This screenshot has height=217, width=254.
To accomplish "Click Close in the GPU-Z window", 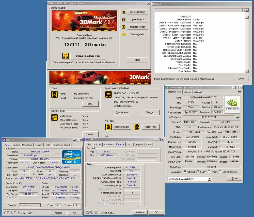I will click(x=234, y=178).
